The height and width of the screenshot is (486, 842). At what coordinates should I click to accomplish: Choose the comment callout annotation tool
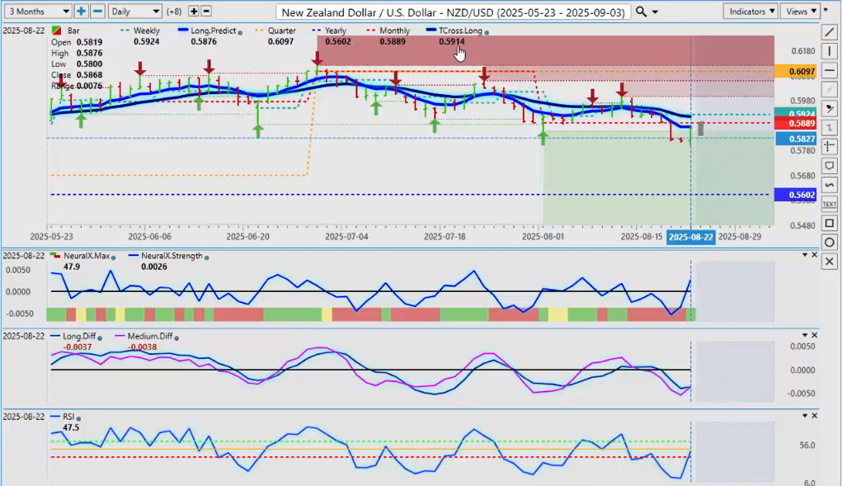(829, 166)
